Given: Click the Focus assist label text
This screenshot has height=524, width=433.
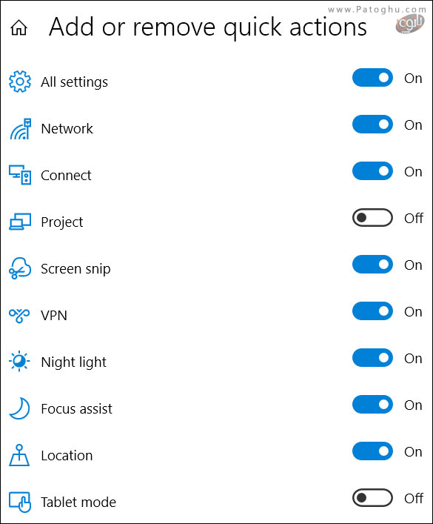Looking at the screenshot, I should (76, 408).
